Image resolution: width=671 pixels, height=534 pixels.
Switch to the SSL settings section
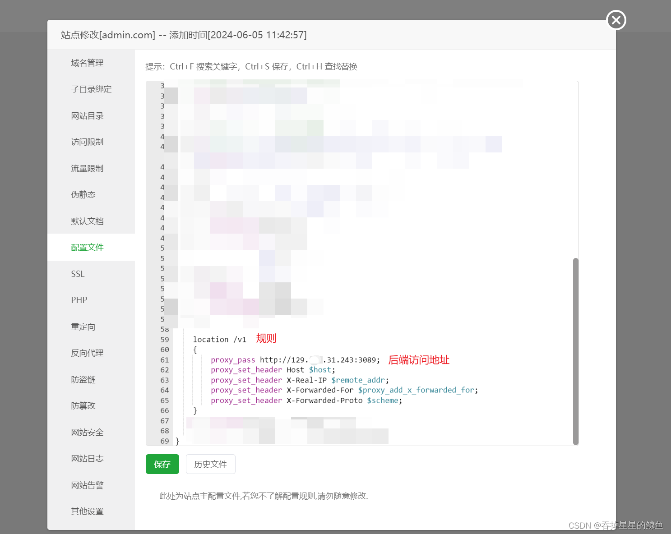[77, 274]
